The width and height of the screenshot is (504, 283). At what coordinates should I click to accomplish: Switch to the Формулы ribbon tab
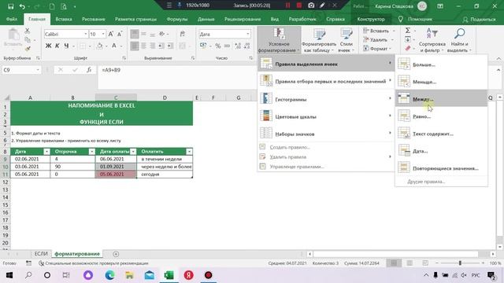177,19
